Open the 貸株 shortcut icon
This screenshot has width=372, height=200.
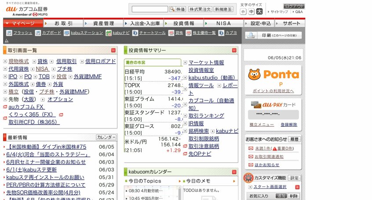(171, 33)
